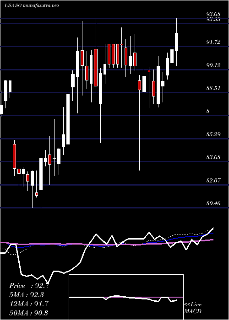Image resolution: width=229 pixels, height=320 pixels.
Task: Click the '50MA : 90.3' value
Action: pos(28,313)
